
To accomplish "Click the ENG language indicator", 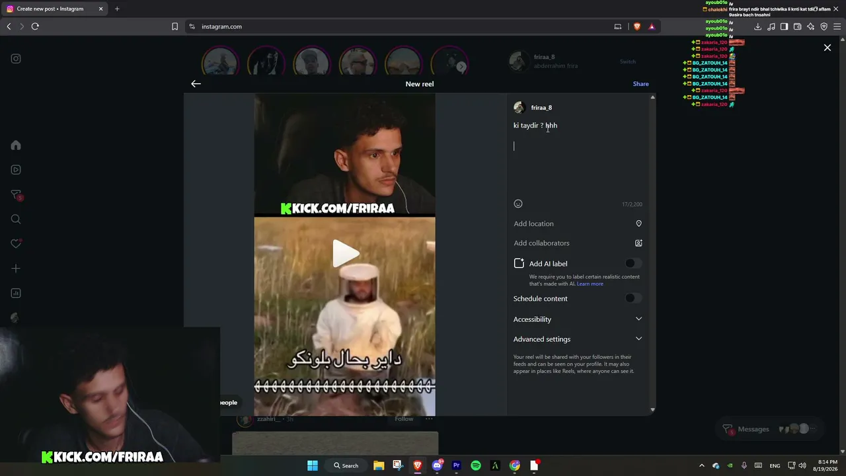I will click(x=775, y=465).
